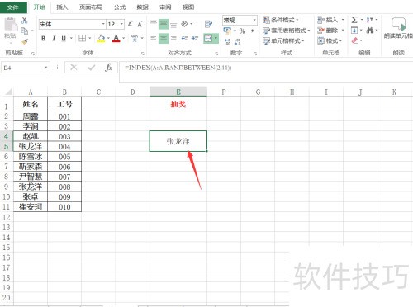Toggle Italic text formatting

(54, 39)
